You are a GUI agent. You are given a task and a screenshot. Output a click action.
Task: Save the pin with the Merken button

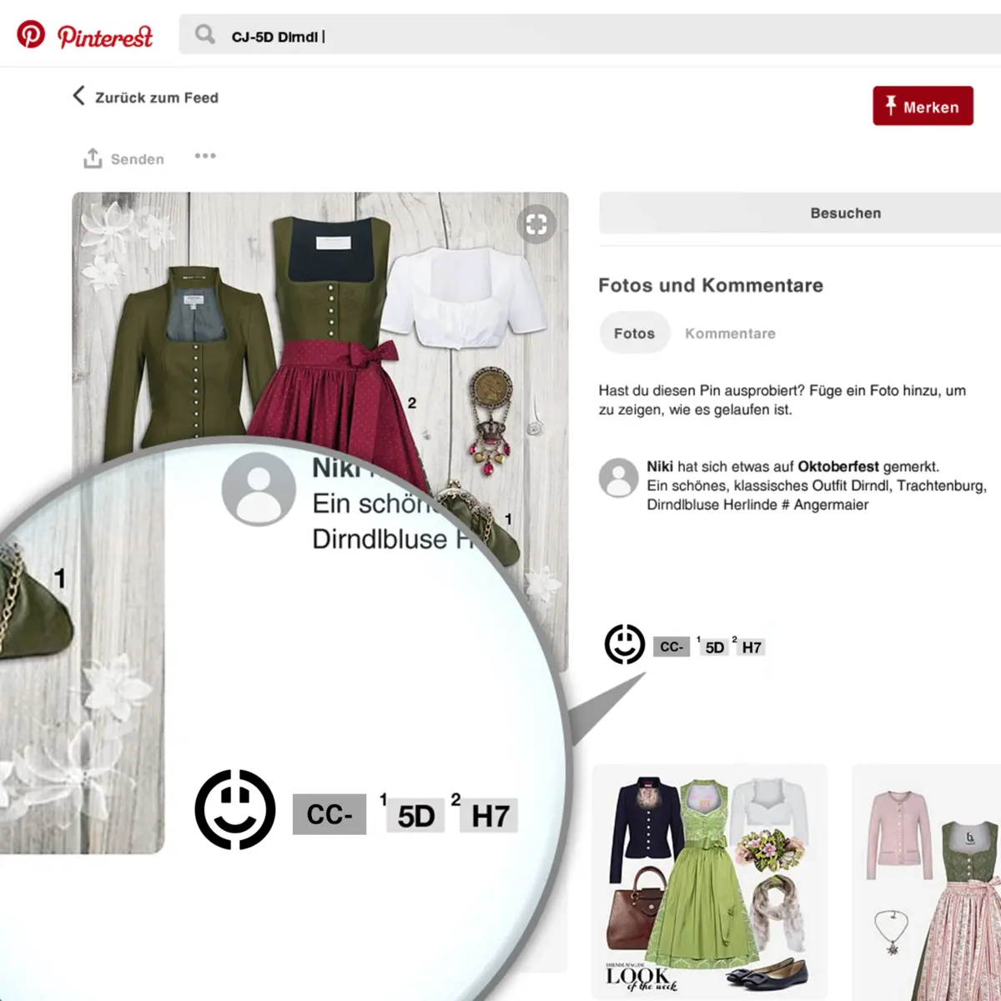click(923, 106)
